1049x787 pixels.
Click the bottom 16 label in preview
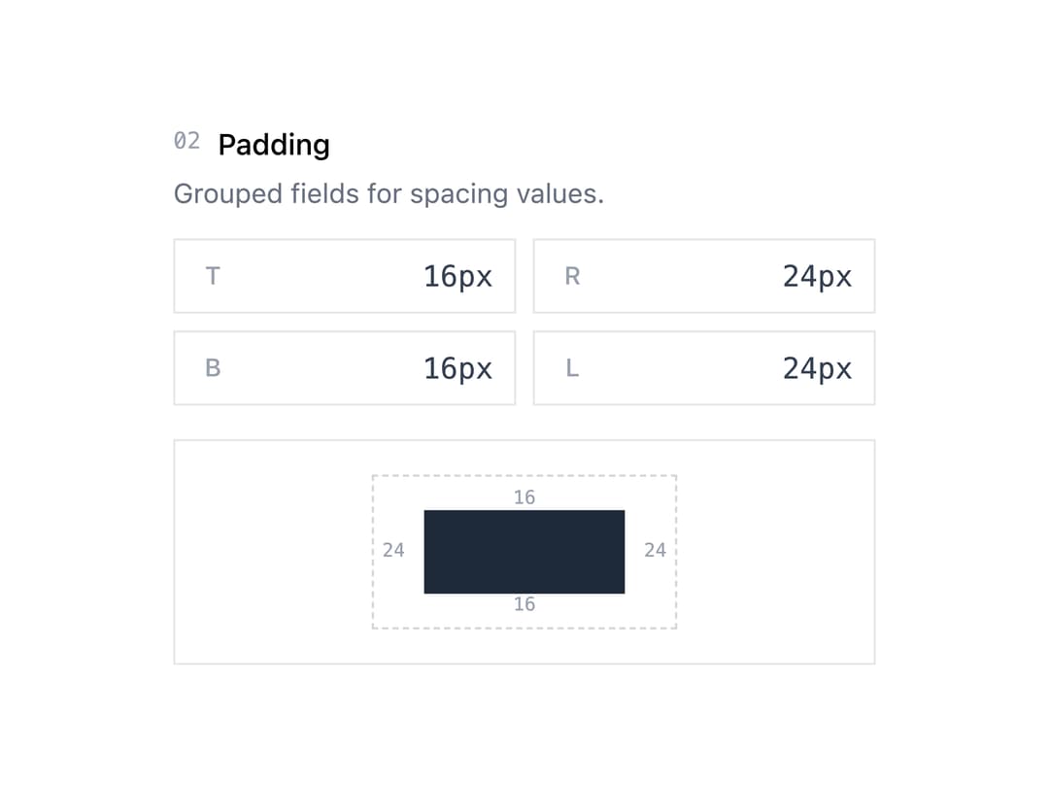coord(524,604)
